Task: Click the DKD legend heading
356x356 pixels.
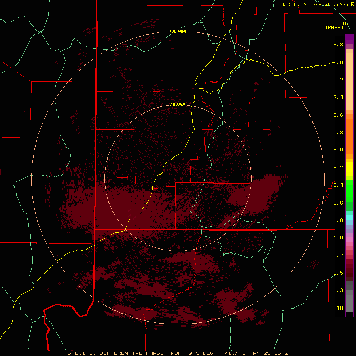Action: (348, 24)
